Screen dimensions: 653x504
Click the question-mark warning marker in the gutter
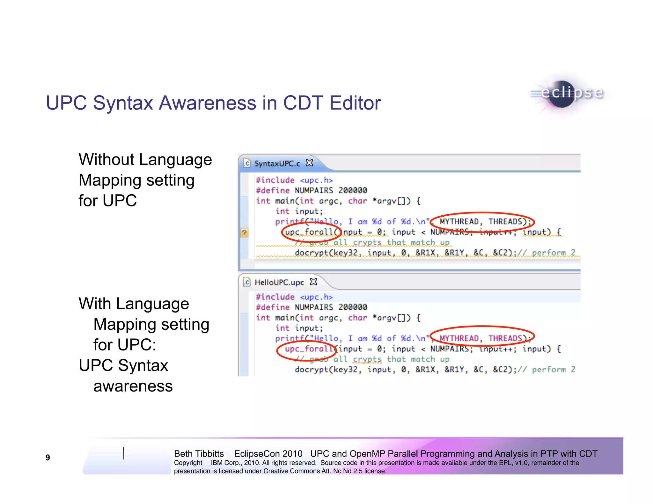pos(244,232)
